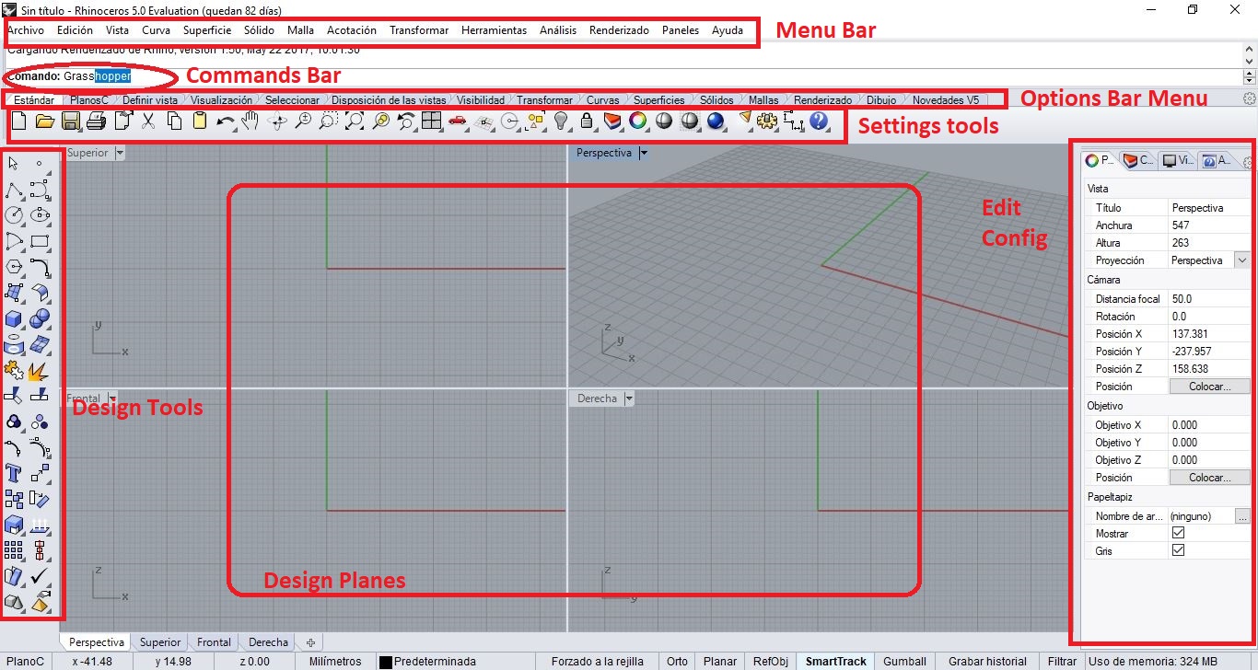The width and height of the screenshot is (1258, 670).
Task: Open the Renderizado menu
Action: 619,30
